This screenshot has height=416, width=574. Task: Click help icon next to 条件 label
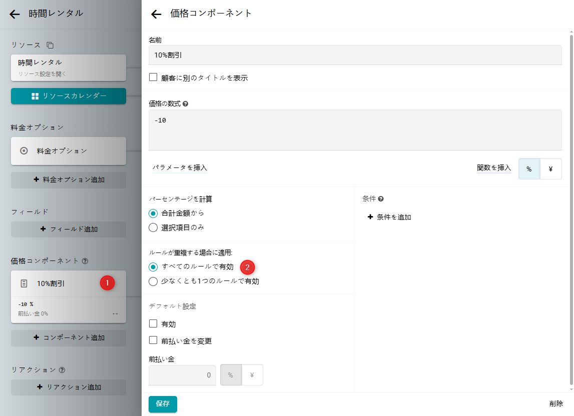click(381, 199)
